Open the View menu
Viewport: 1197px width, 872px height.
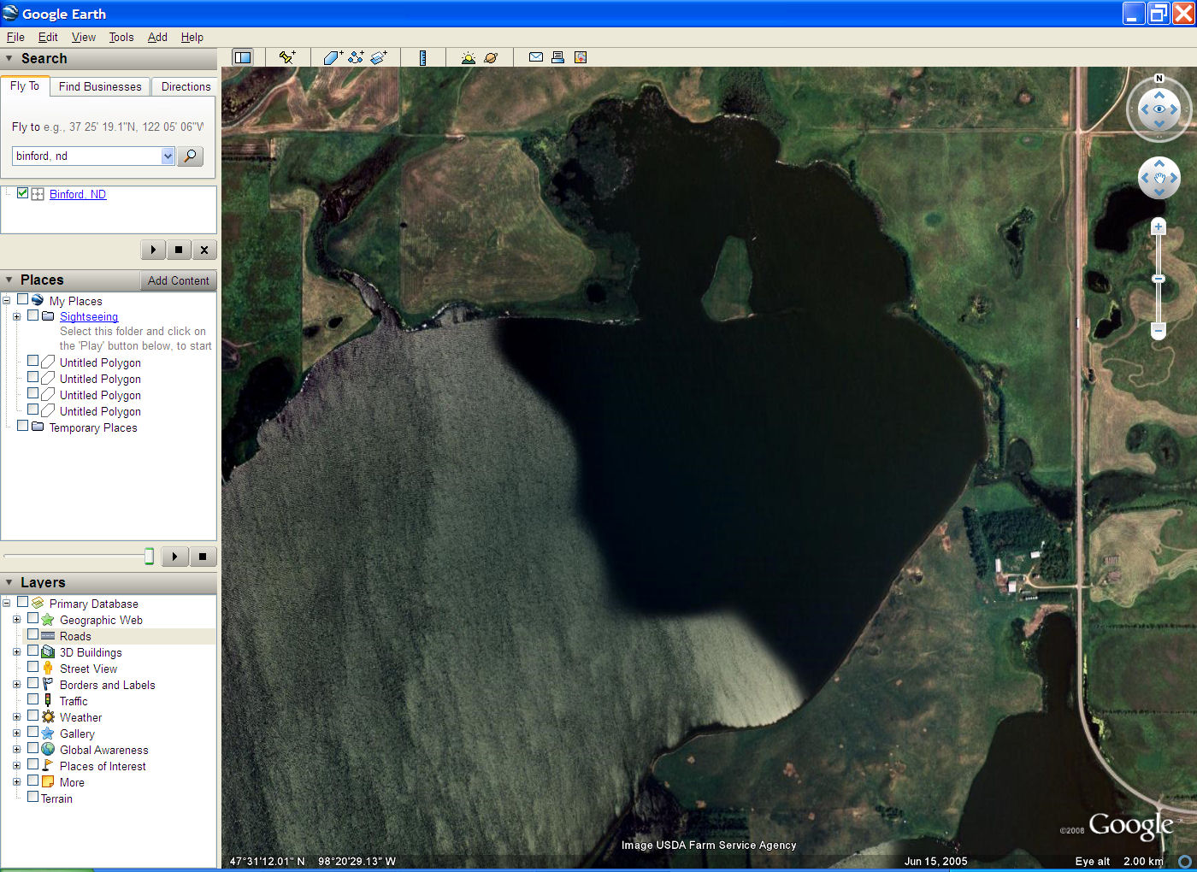(84, 37)
